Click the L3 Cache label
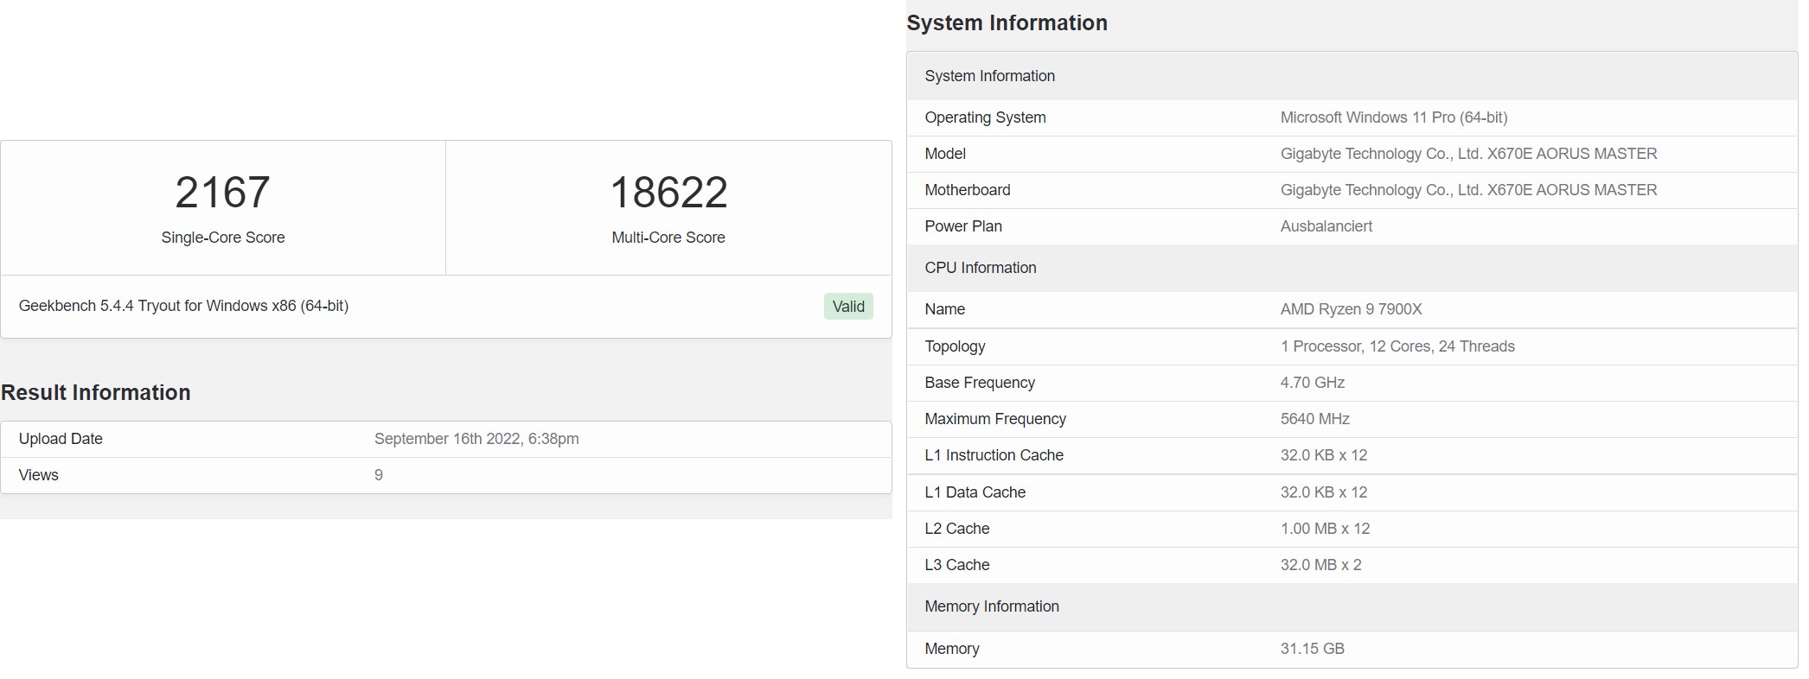1809x679 pixels. click(x=957, y=565)
